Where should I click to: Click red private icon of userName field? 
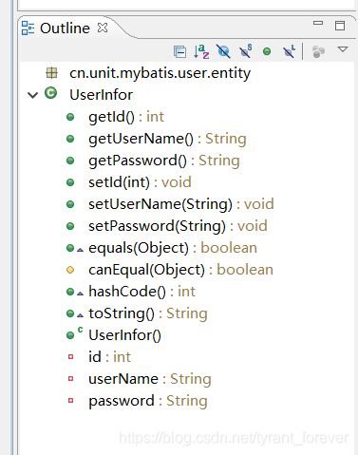70,379
